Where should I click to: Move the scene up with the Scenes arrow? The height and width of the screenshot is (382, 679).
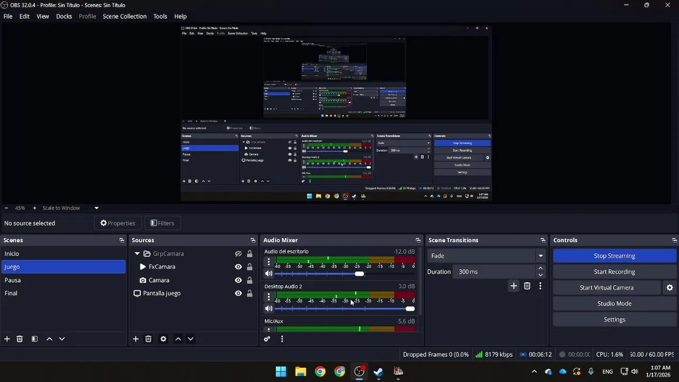tap(49, 339)
